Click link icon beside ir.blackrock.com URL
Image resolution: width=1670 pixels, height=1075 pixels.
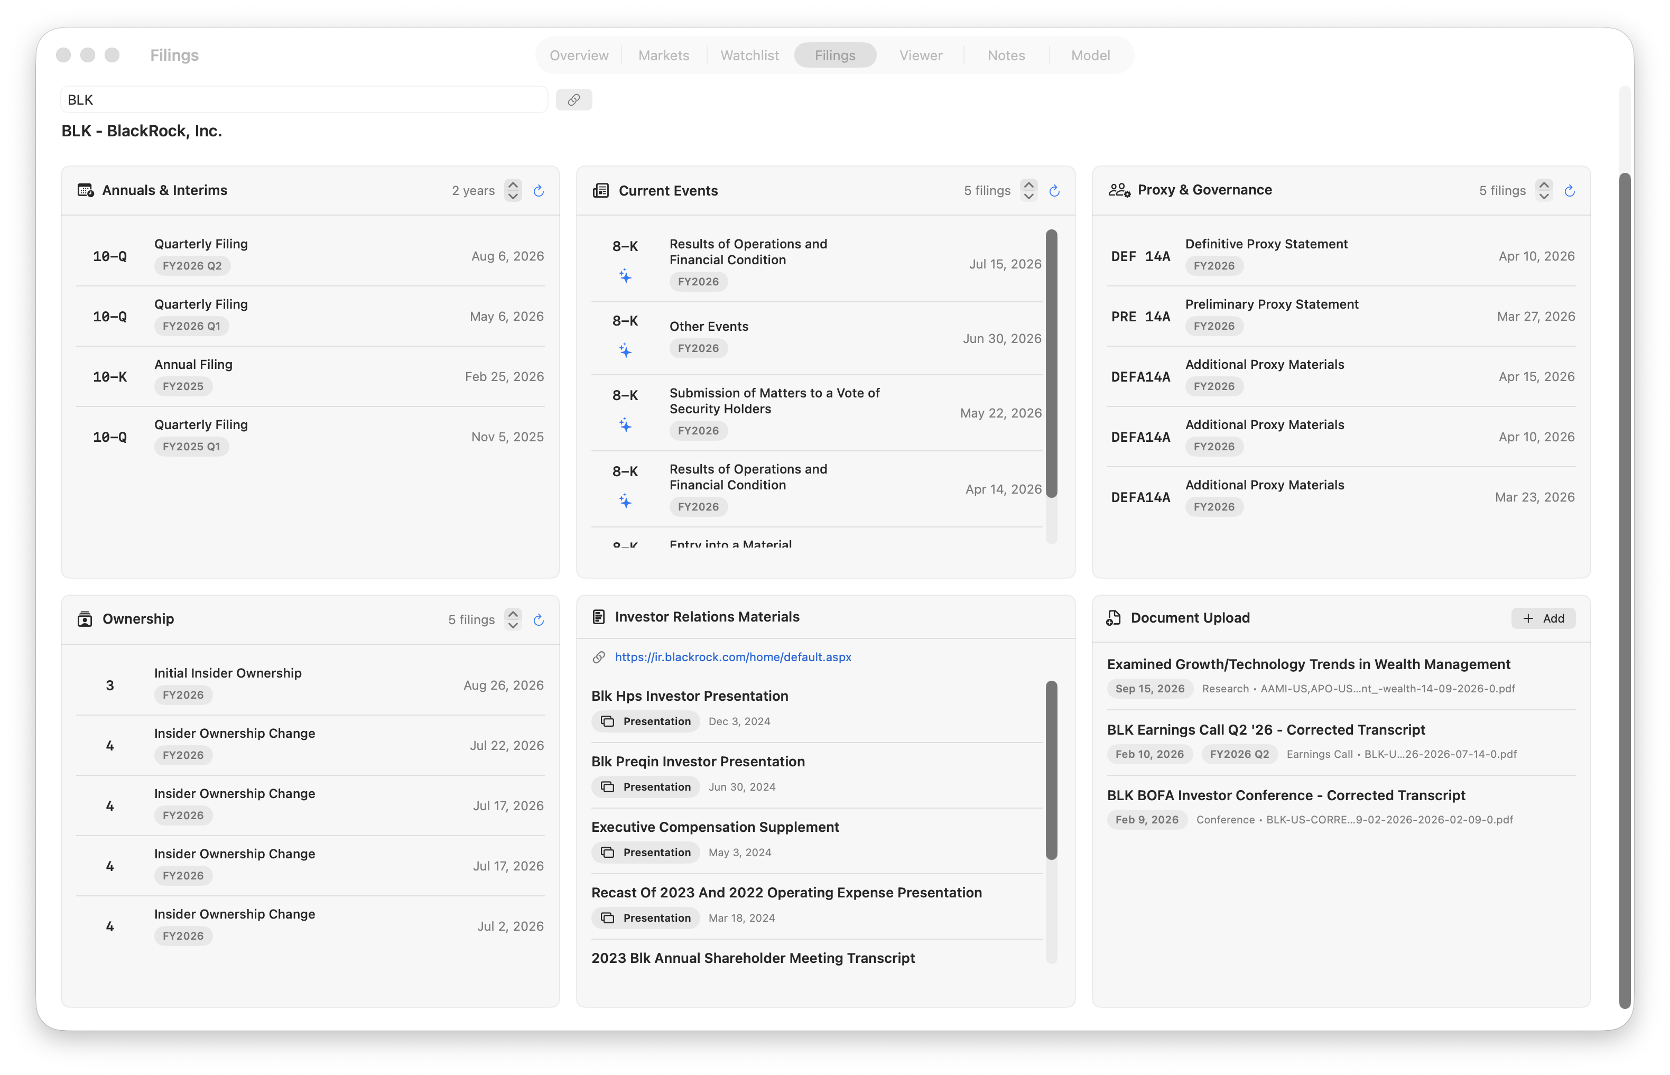coord(599,657)
